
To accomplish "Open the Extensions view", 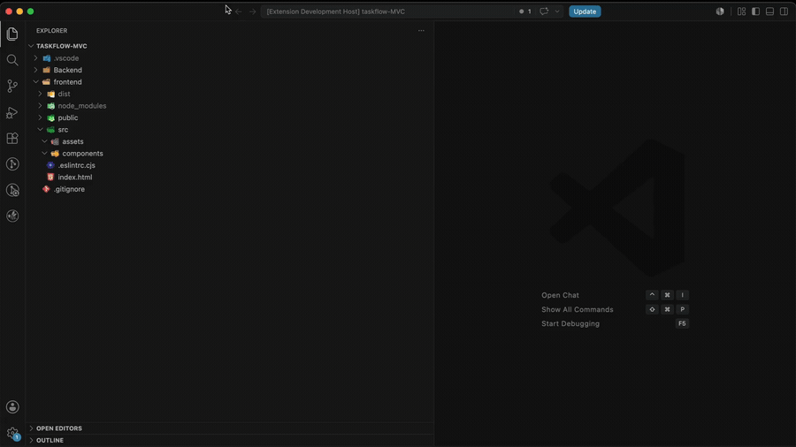I will click(12, 139).
